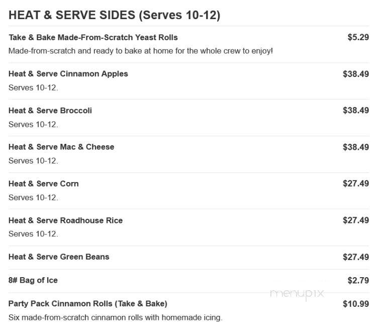Open the Heat & Serve Roadhouse Rice item

(66, 220)
